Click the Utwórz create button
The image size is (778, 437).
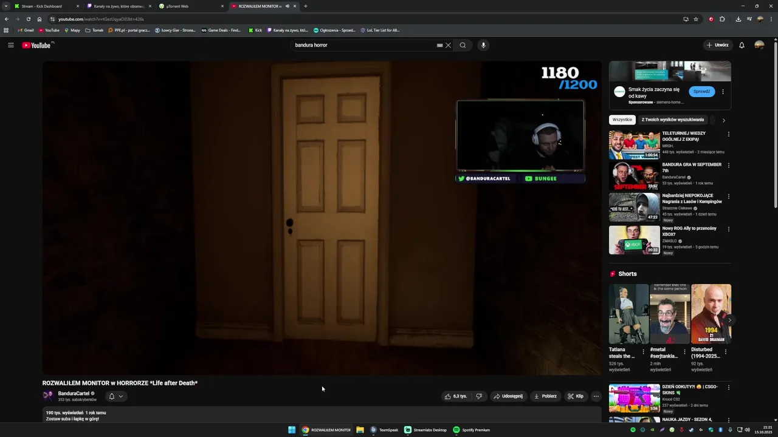tap(717, 45)
